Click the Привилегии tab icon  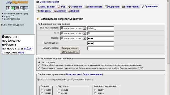click(x=143, y=6)
